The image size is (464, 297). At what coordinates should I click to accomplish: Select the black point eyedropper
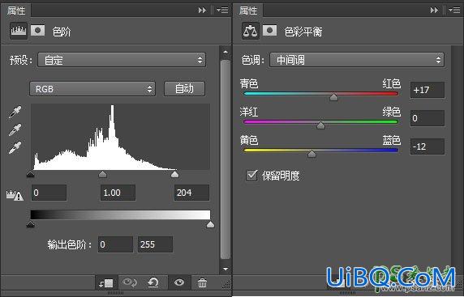click(15, 112)
